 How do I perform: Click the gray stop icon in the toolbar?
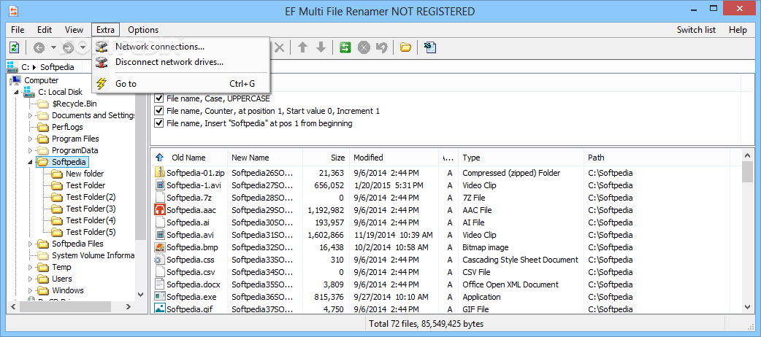[x=364, y=47]
